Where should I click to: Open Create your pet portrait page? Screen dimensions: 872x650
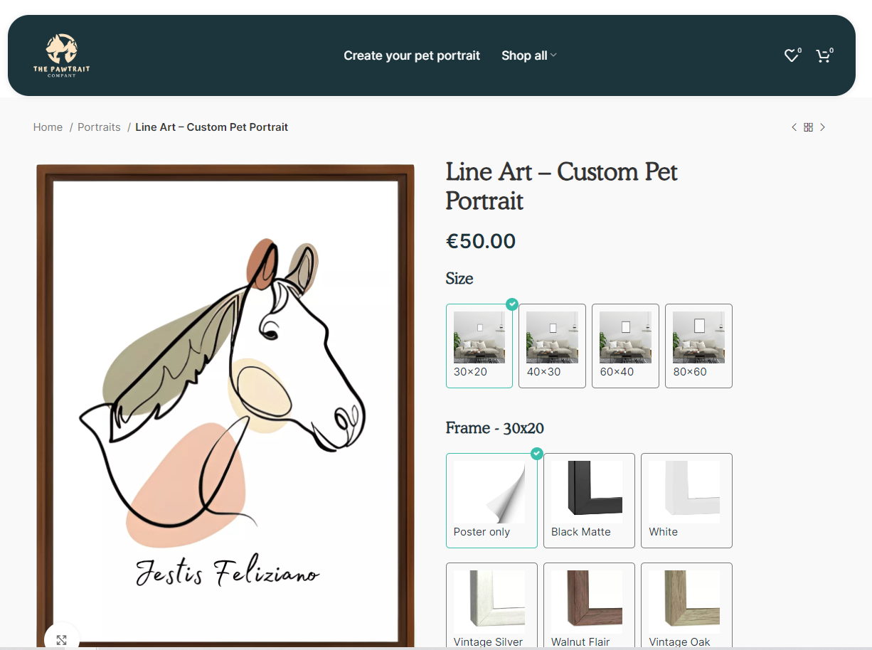pos(412,55)
